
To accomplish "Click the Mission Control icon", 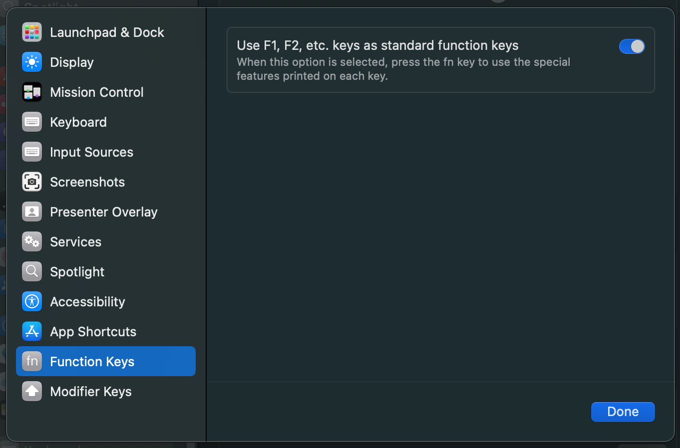I will click(32, 92).
